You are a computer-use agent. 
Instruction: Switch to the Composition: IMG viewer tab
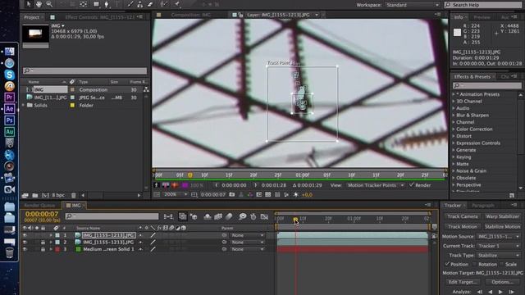[191, 15]
